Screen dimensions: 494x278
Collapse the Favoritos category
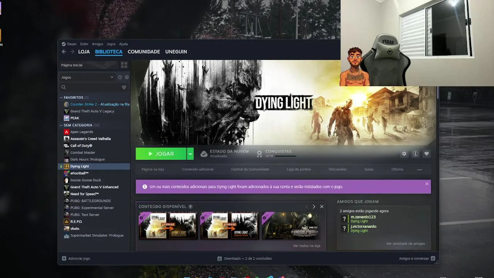[61, 98]
